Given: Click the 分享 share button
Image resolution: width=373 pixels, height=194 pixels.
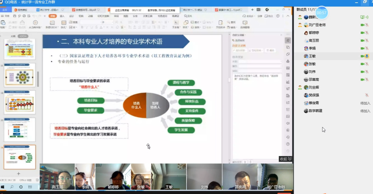Looking at the screenshot, I should (x=260, y=16).
